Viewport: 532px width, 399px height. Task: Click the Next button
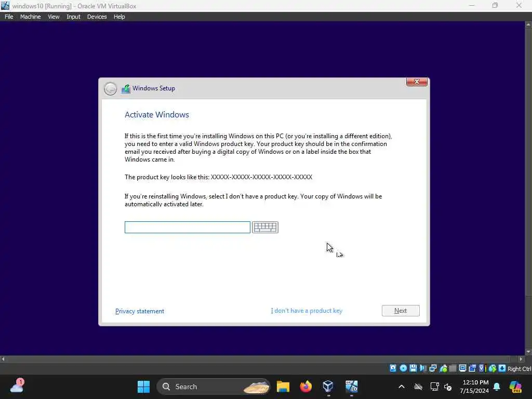pyautogui.click(x=401, y=311)
